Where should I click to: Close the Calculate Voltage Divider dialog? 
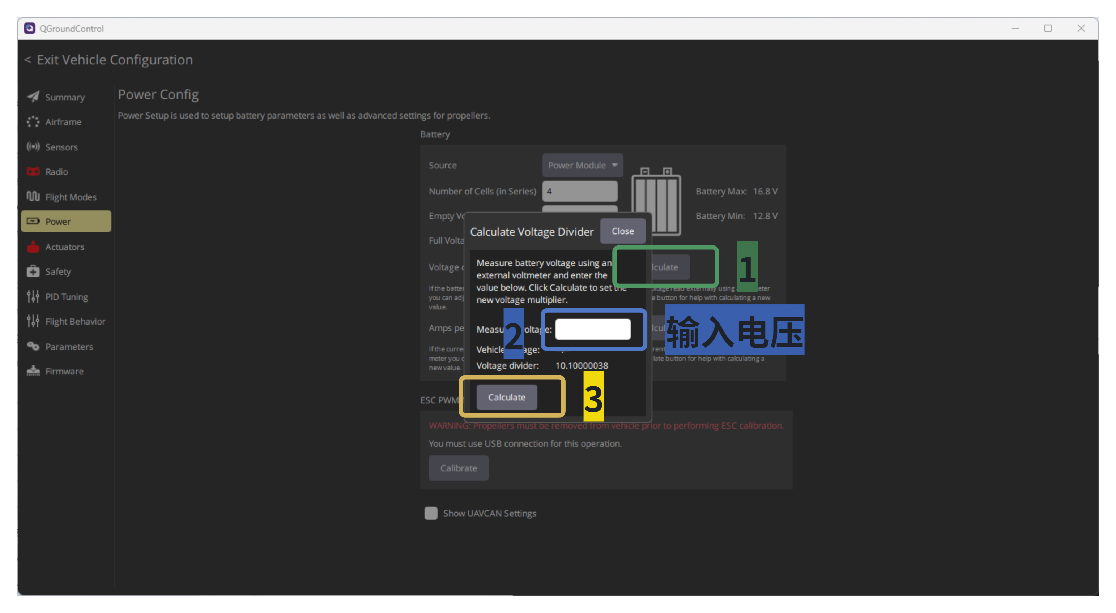[x=622, y=231]
